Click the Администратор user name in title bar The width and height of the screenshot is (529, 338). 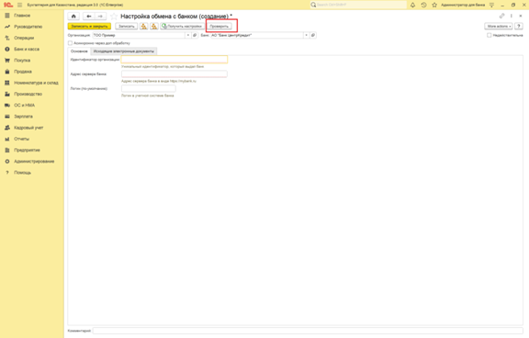click(x=463, y=6)
